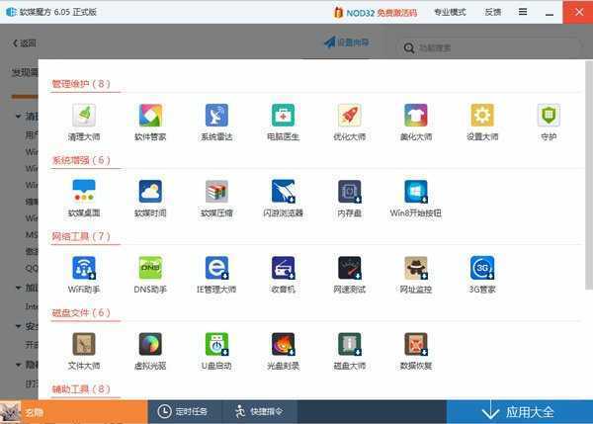Click 系统增强 (6) category heading

81,160
